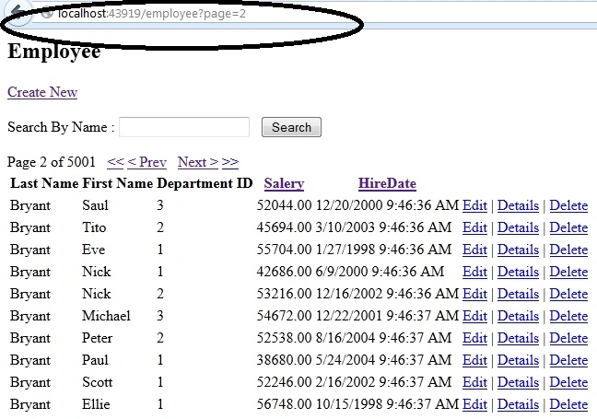This screenshot has width=597, height=419.
Task: Click hire date 8/16/2004 9:46:37 AM
Action: (x=384, y=338)
